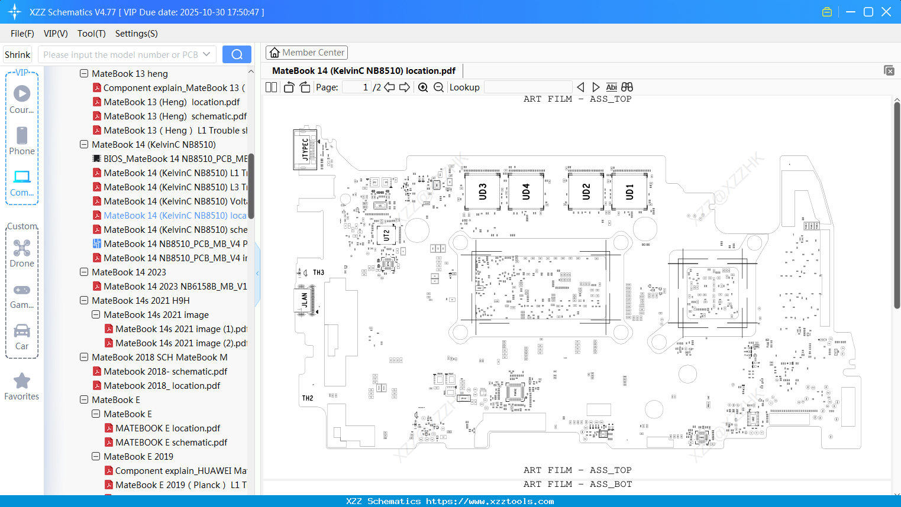This screenshot has width=901, height=507.
Task: Open Component explain_MateBook 13 file
Action: click(x=169, y=87)
